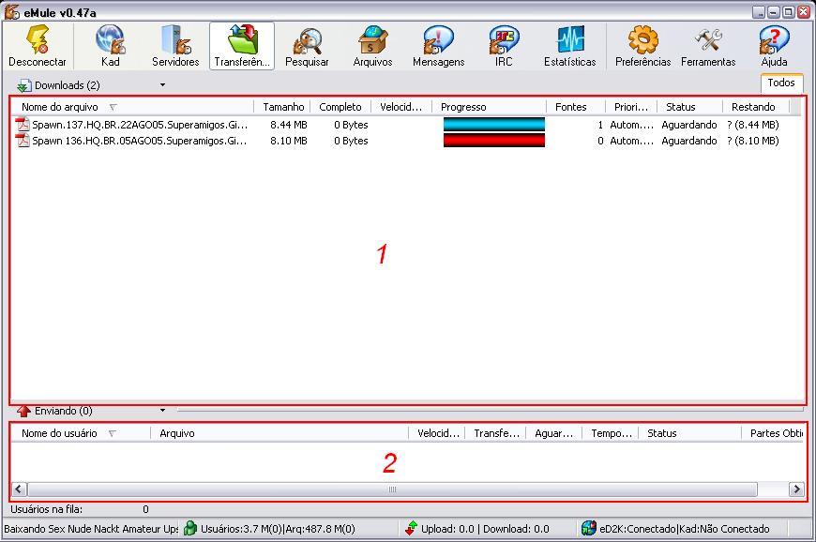Image resolution: width=816 pixels, height=542 pixels.
Task: Sort uploads by Aguar... column
Action: [x=554, y=433]
